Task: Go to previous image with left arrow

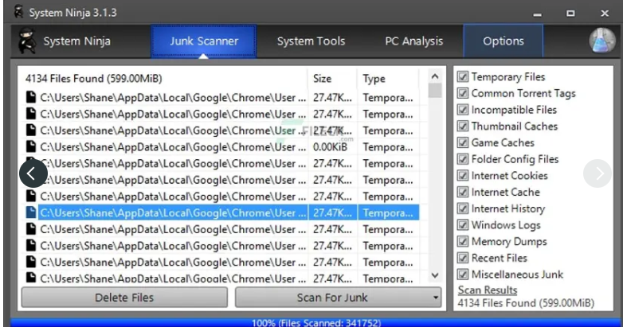Action: (33, 173)
